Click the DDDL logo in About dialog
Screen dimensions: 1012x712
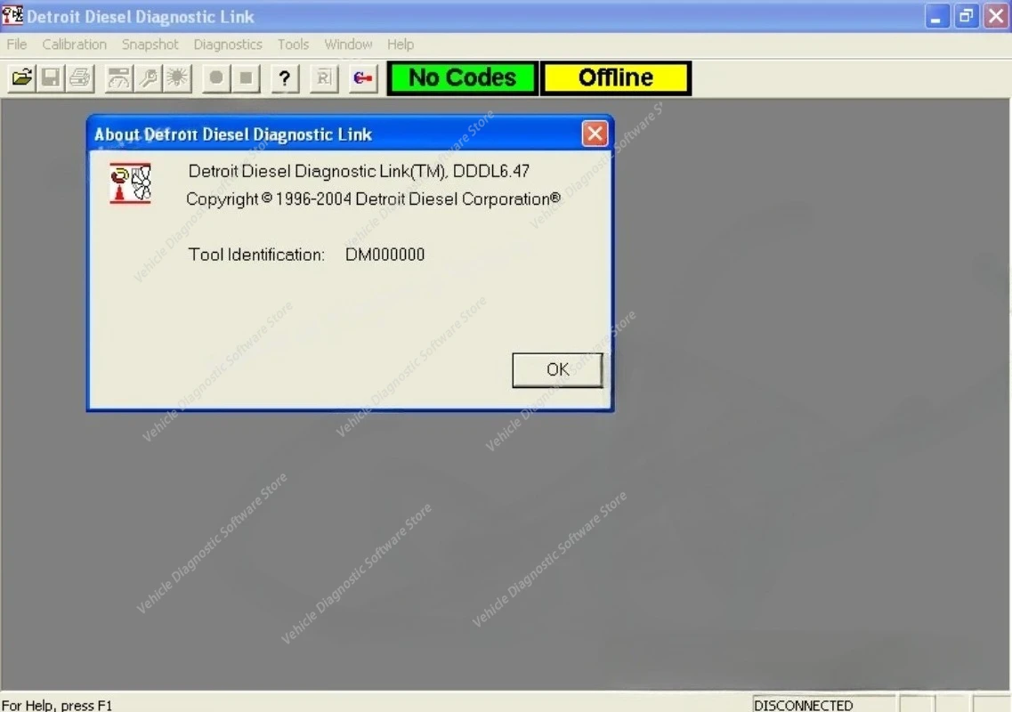click(130, 183)
